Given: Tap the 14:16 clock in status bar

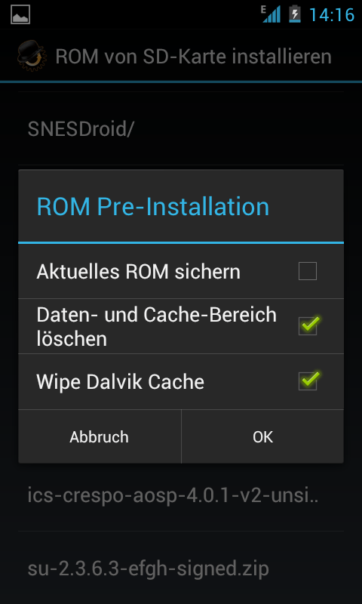Looking at the screenshot, I should pyautogui.click(x=332, y=15).
